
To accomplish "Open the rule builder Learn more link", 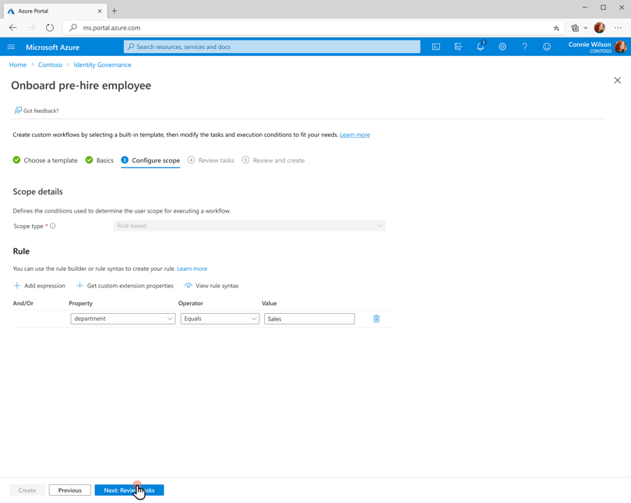I will coord(192,268).
